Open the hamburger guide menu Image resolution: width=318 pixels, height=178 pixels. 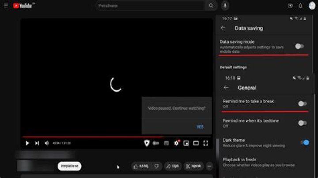(6, 6)
